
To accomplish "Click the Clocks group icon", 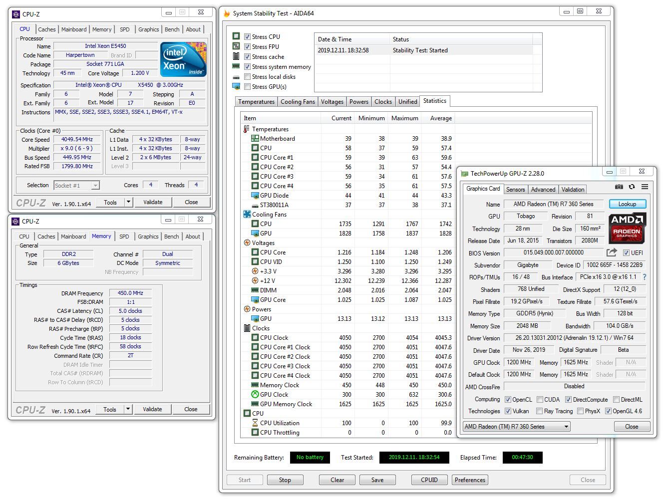I will pyautogui.click(x=247, y=328).
